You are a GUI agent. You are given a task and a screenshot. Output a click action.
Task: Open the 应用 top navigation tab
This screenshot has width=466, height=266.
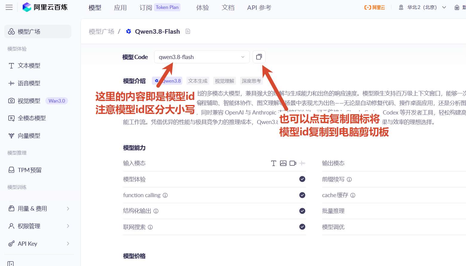[x=120, y=7]
